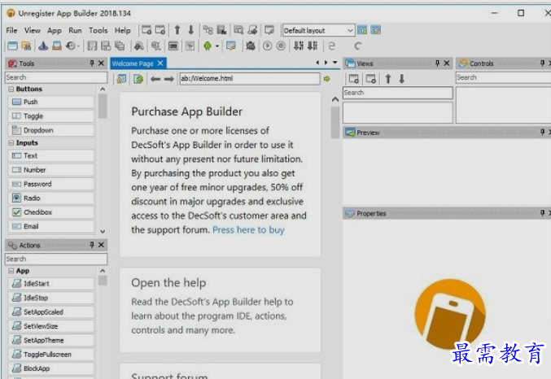Click the up arrow in Views panel toolbar
The height and width of the screenshot is (379, 551).
click(x=388, y=79)
